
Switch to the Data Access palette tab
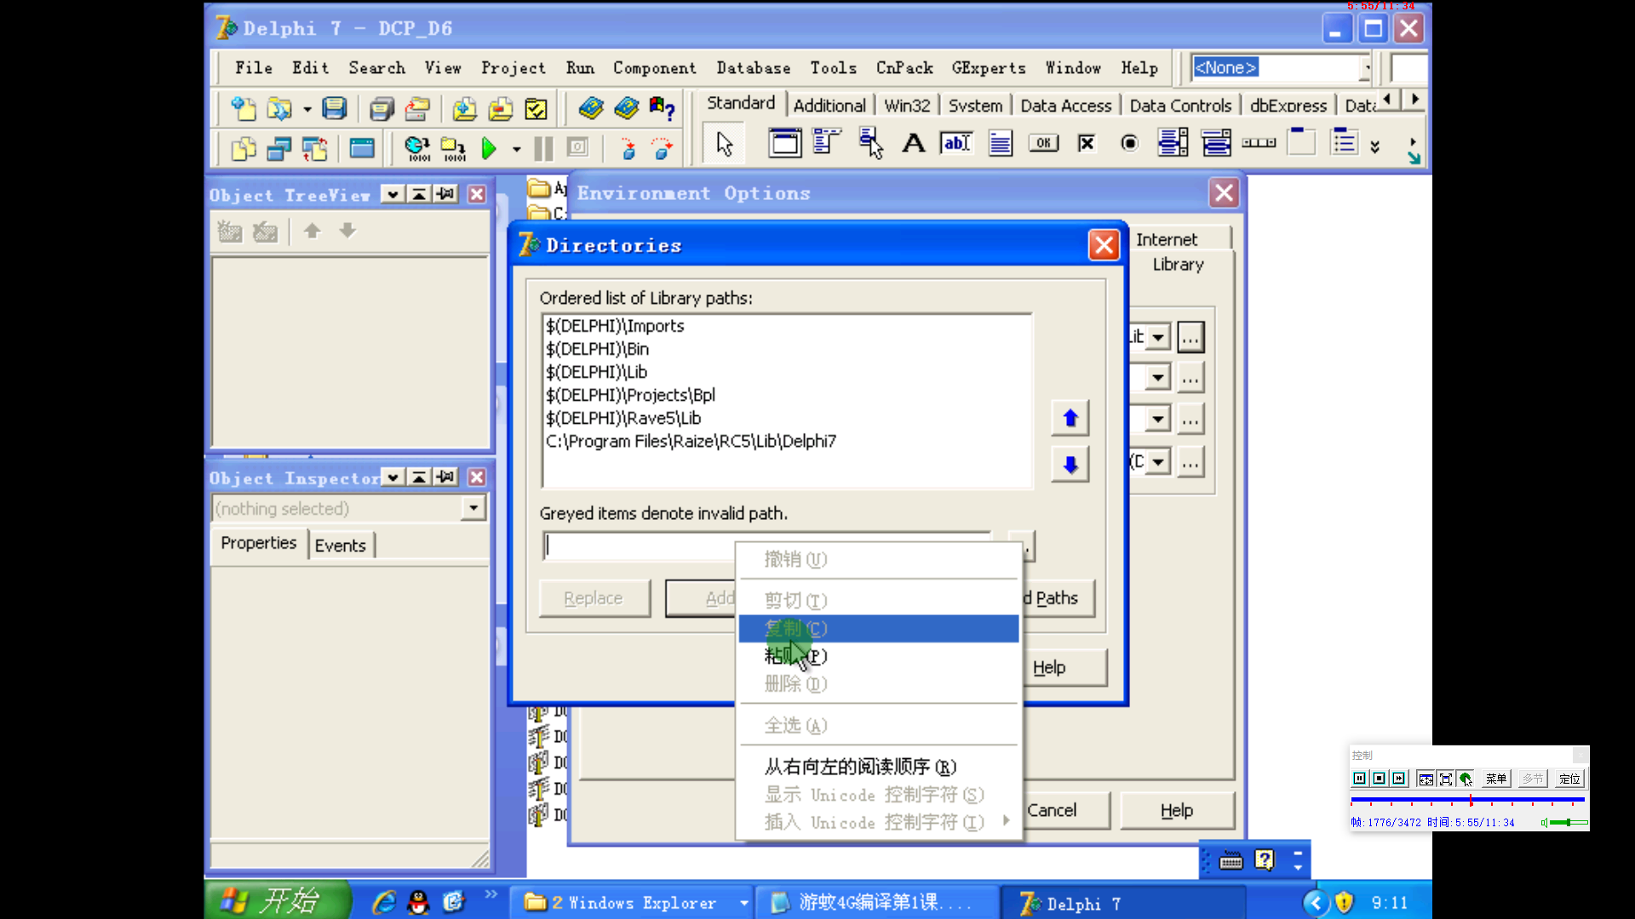1066,106
